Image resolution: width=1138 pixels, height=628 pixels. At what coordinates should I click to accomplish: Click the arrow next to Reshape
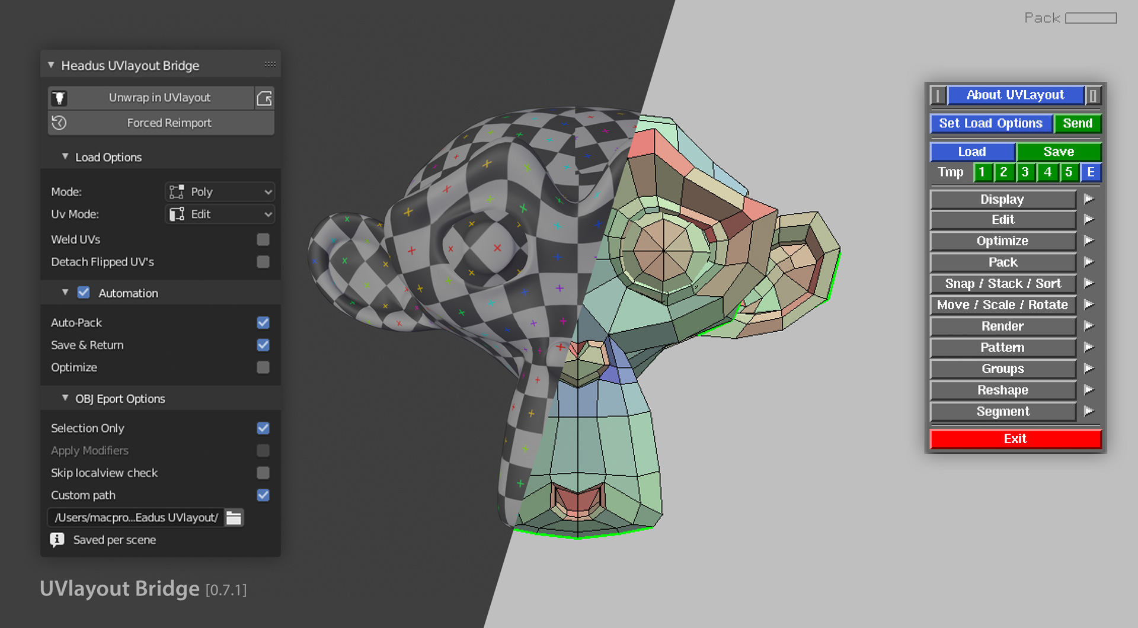coord(1089,390)
